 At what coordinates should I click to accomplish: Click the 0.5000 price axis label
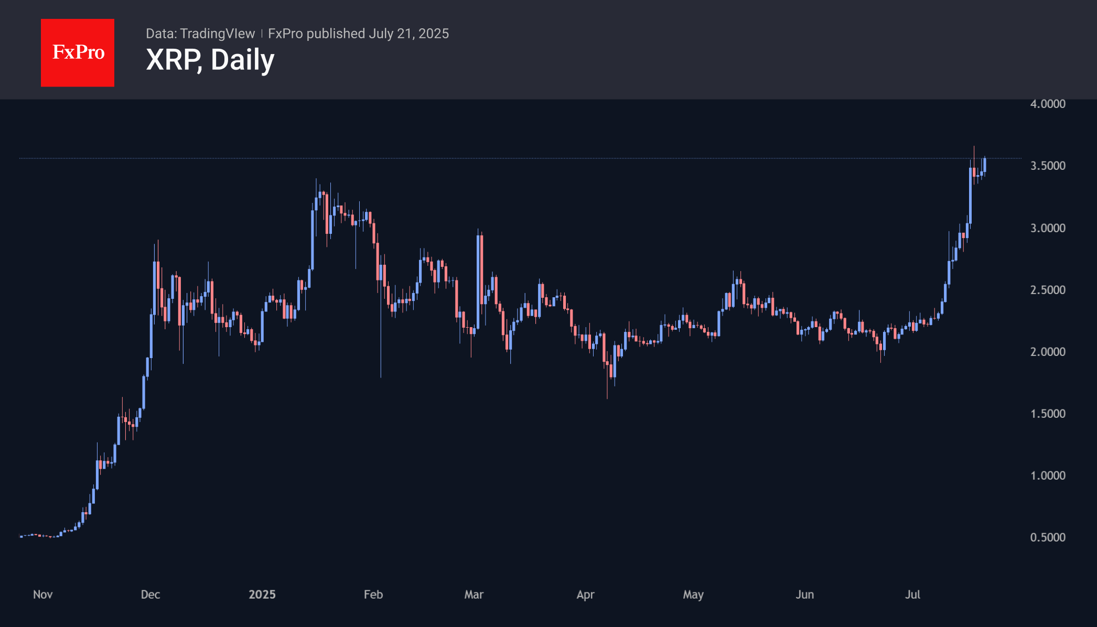point(1047,537)
